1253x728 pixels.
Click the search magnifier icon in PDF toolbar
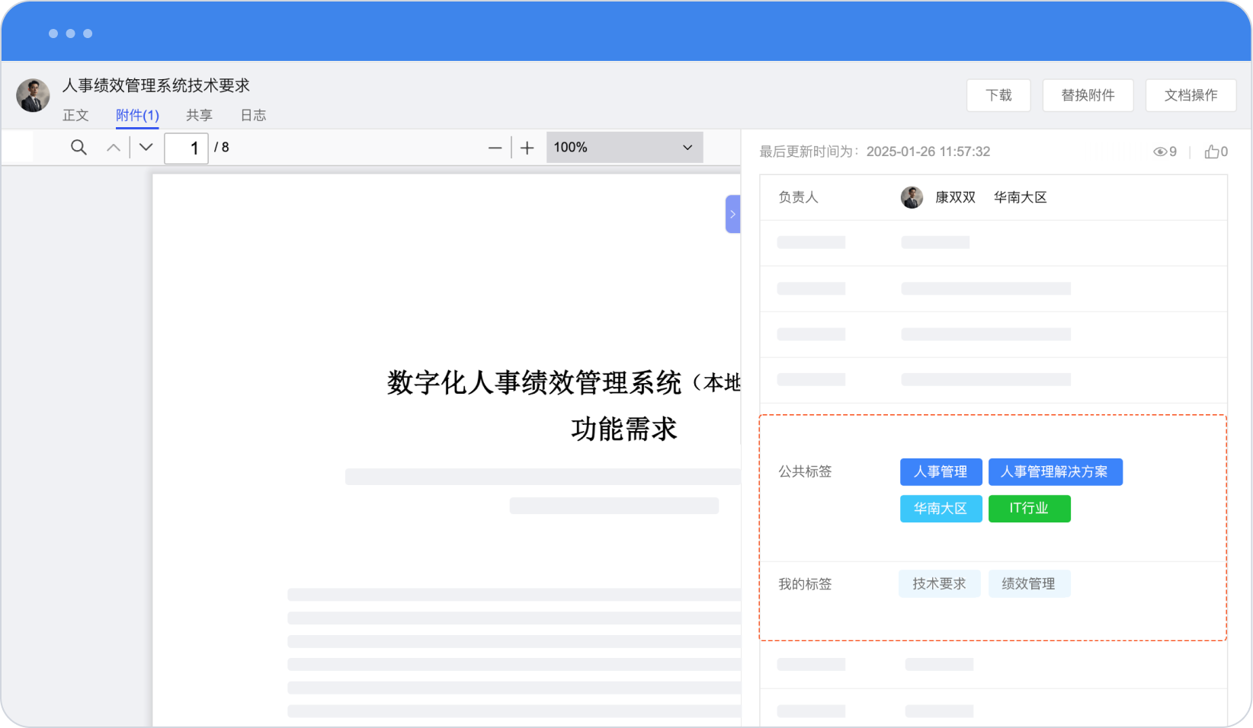[79, 148]
